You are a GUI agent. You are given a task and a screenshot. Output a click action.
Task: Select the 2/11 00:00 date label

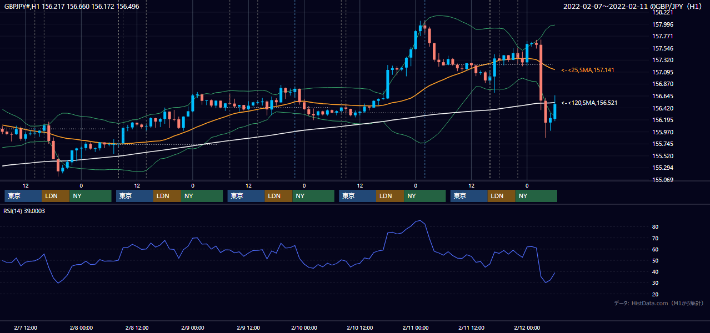(416, 328)
